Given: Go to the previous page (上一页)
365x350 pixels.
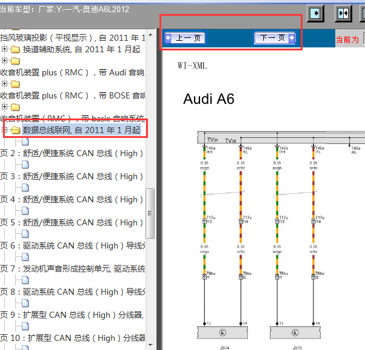Looking at the screenshot, I should [185, 38].
